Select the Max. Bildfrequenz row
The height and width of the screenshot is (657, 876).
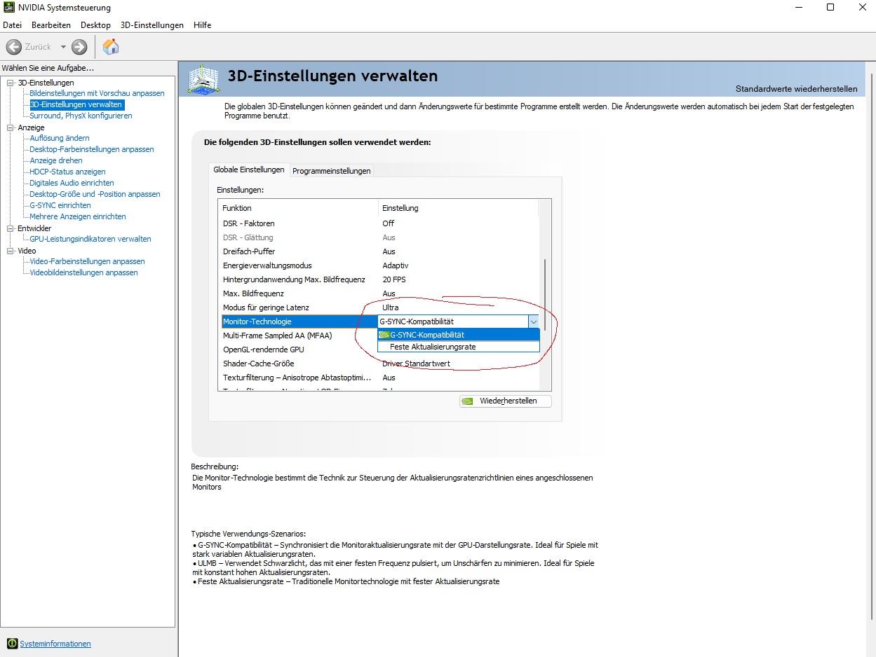[x=379, y=293]
